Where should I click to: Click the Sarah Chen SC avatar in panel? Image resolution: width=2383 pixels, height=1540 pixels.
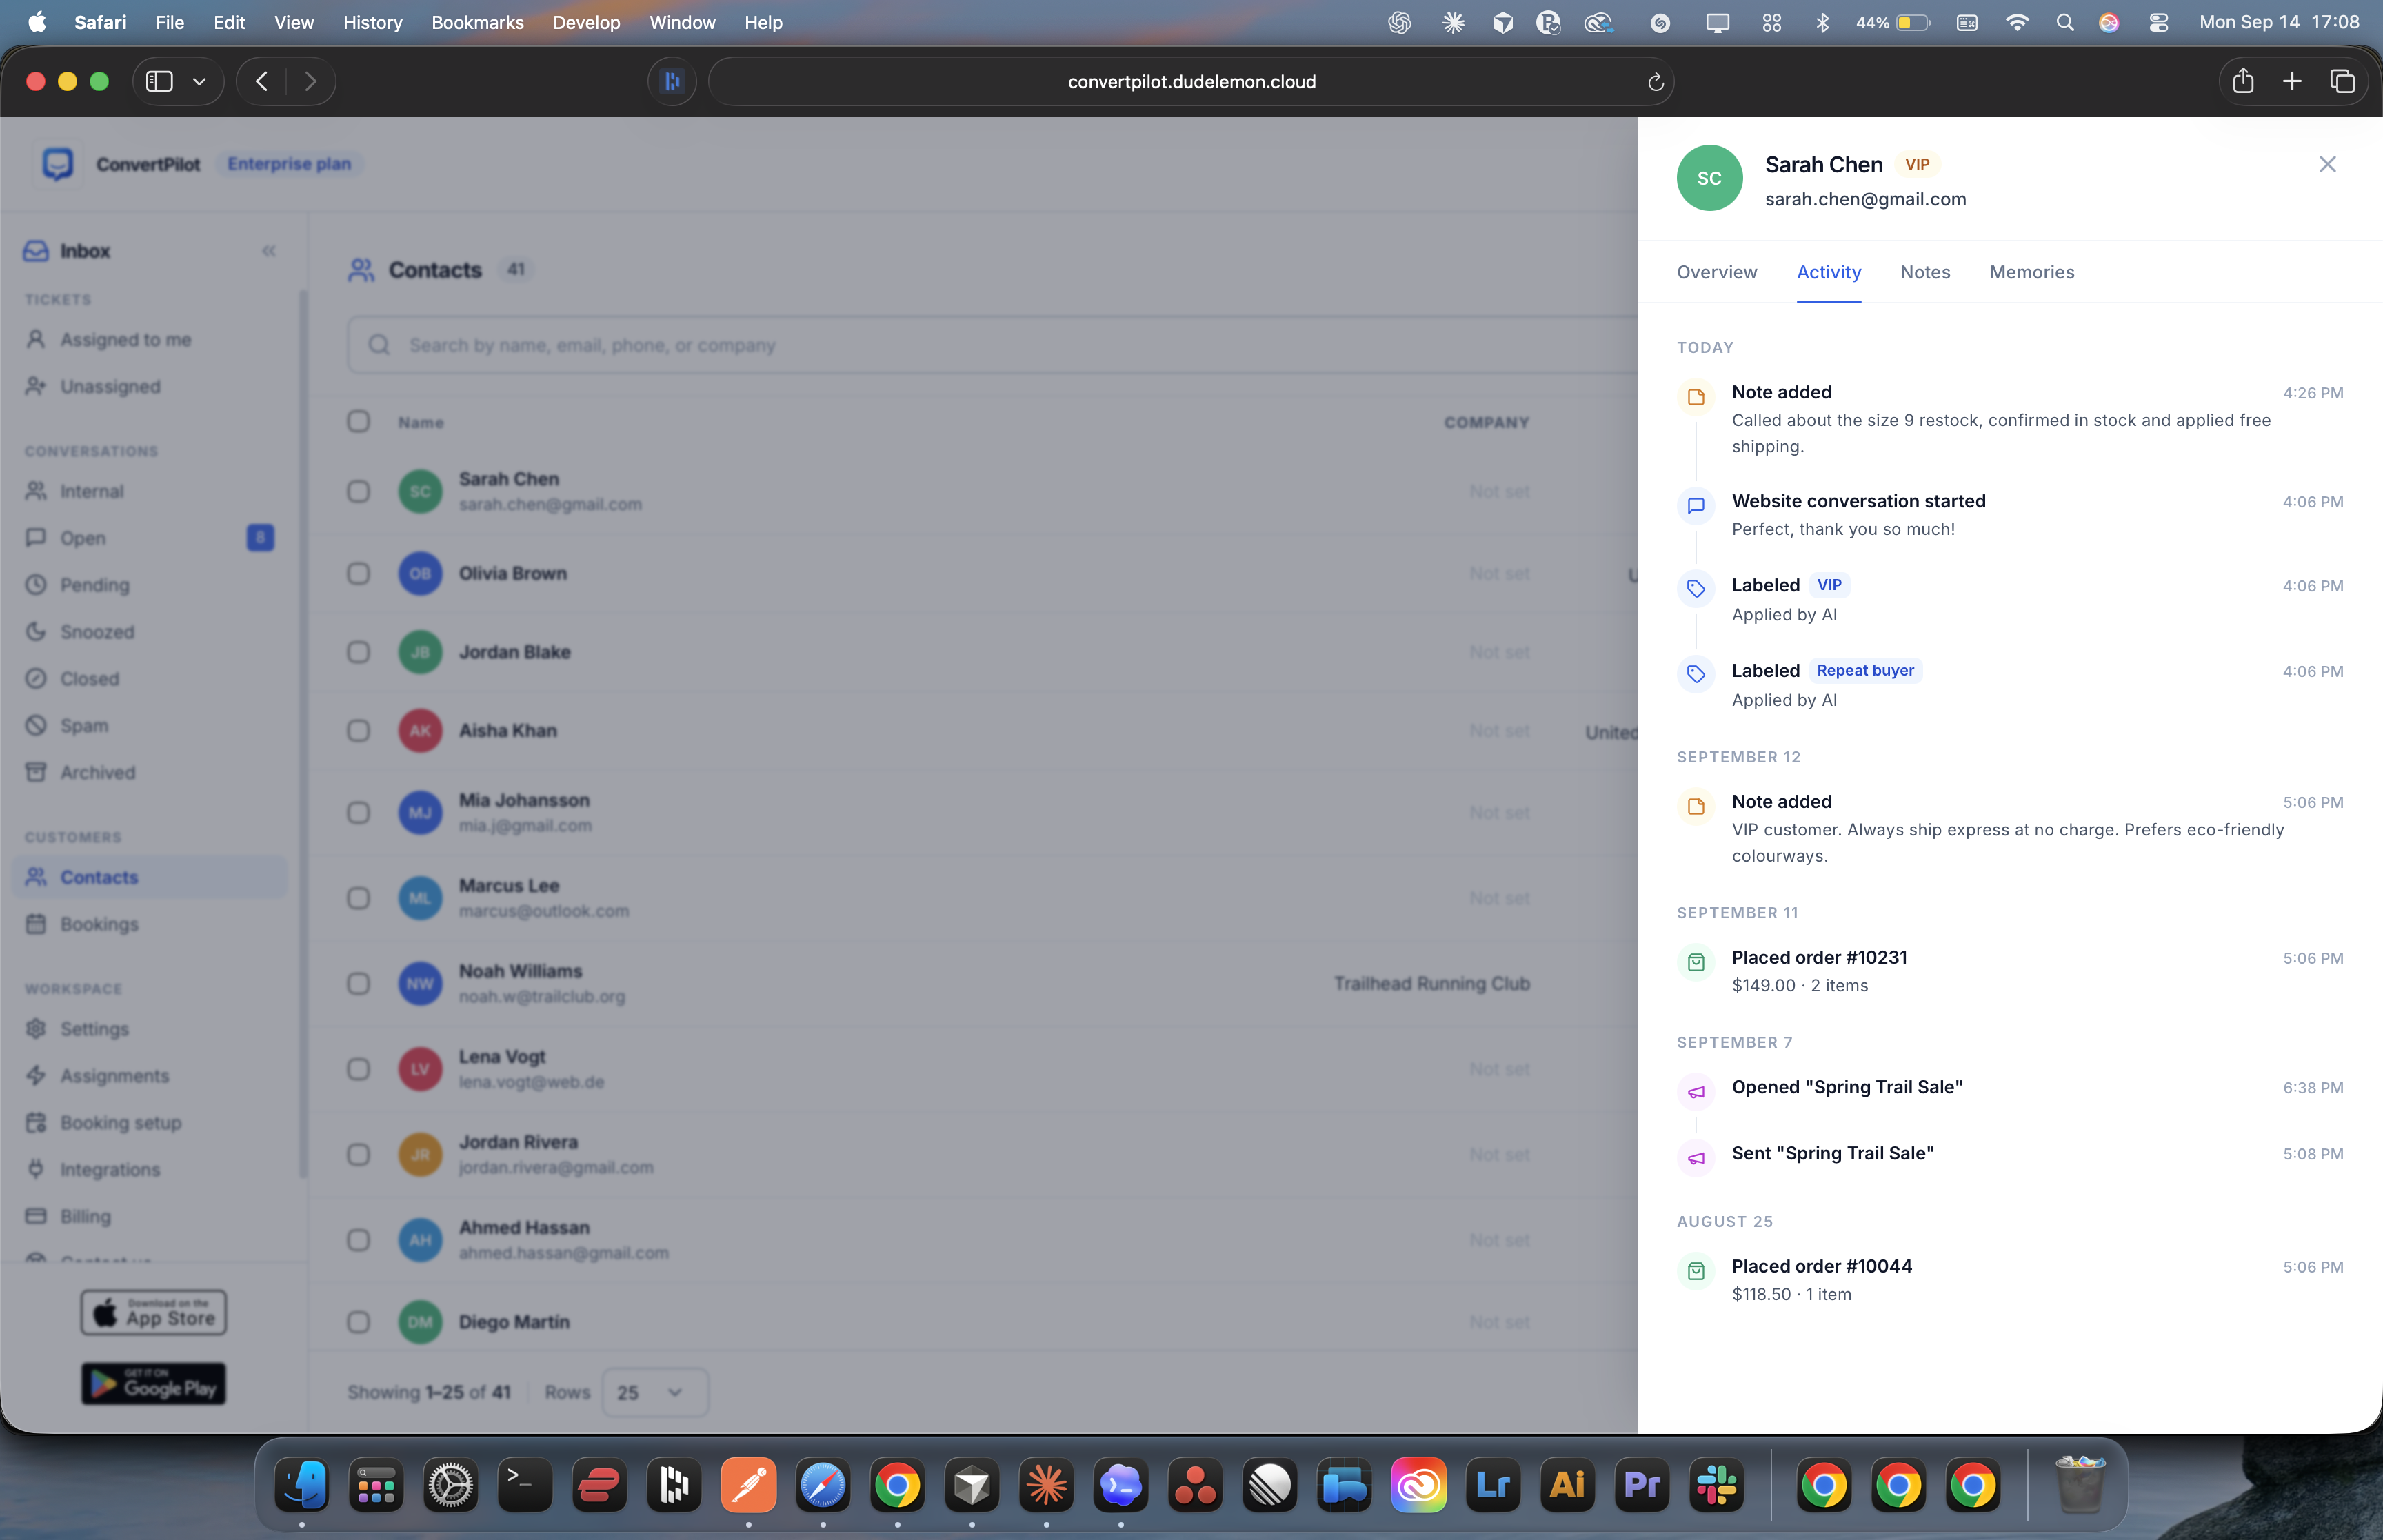tap(1709, 178)
